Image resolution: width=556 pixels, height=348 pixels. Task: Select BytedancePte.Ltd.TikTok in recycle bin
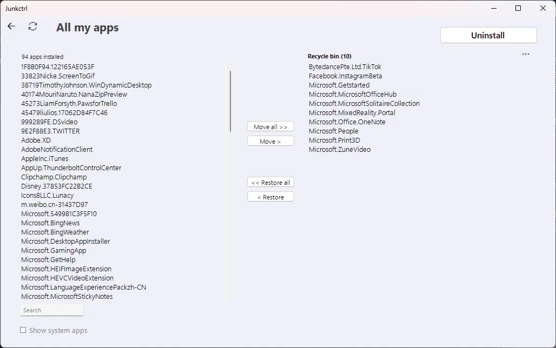[x=345, y=66]
